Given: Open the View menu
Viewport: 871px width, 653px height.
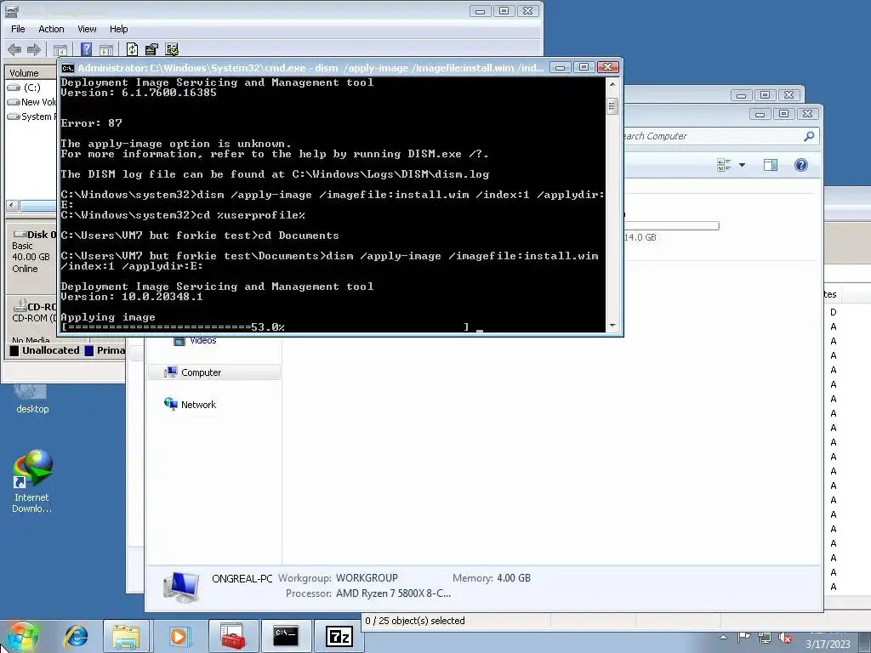Looking at the screenshot, I should 87,29.
